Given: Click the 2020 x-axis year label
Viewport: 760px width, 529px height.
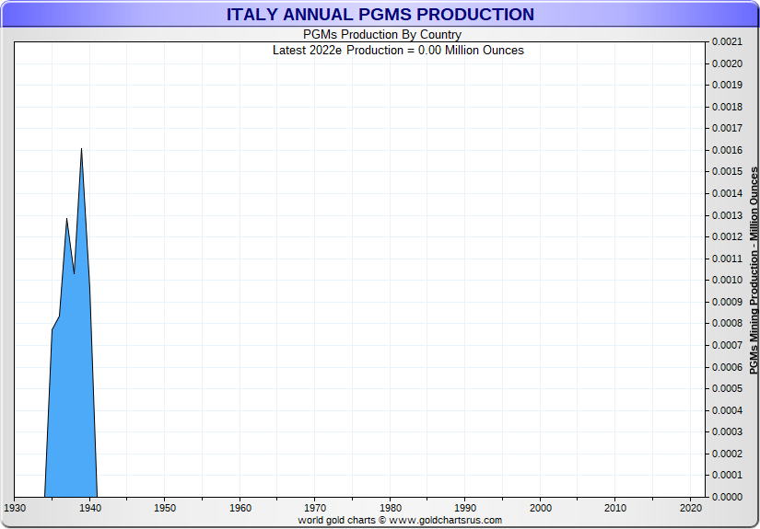Looking at the screenshot, I should coord(690,508).
